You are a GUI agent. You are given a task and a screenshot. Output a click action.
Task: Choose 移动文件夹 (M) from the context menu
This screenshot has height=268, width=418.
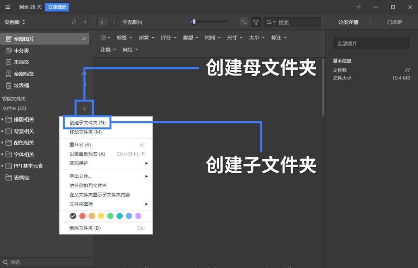[106, 132]
